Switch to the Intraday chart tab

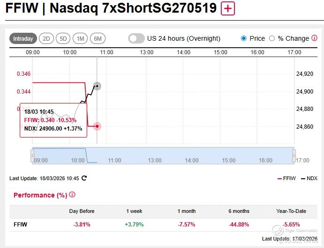point(23,39)
